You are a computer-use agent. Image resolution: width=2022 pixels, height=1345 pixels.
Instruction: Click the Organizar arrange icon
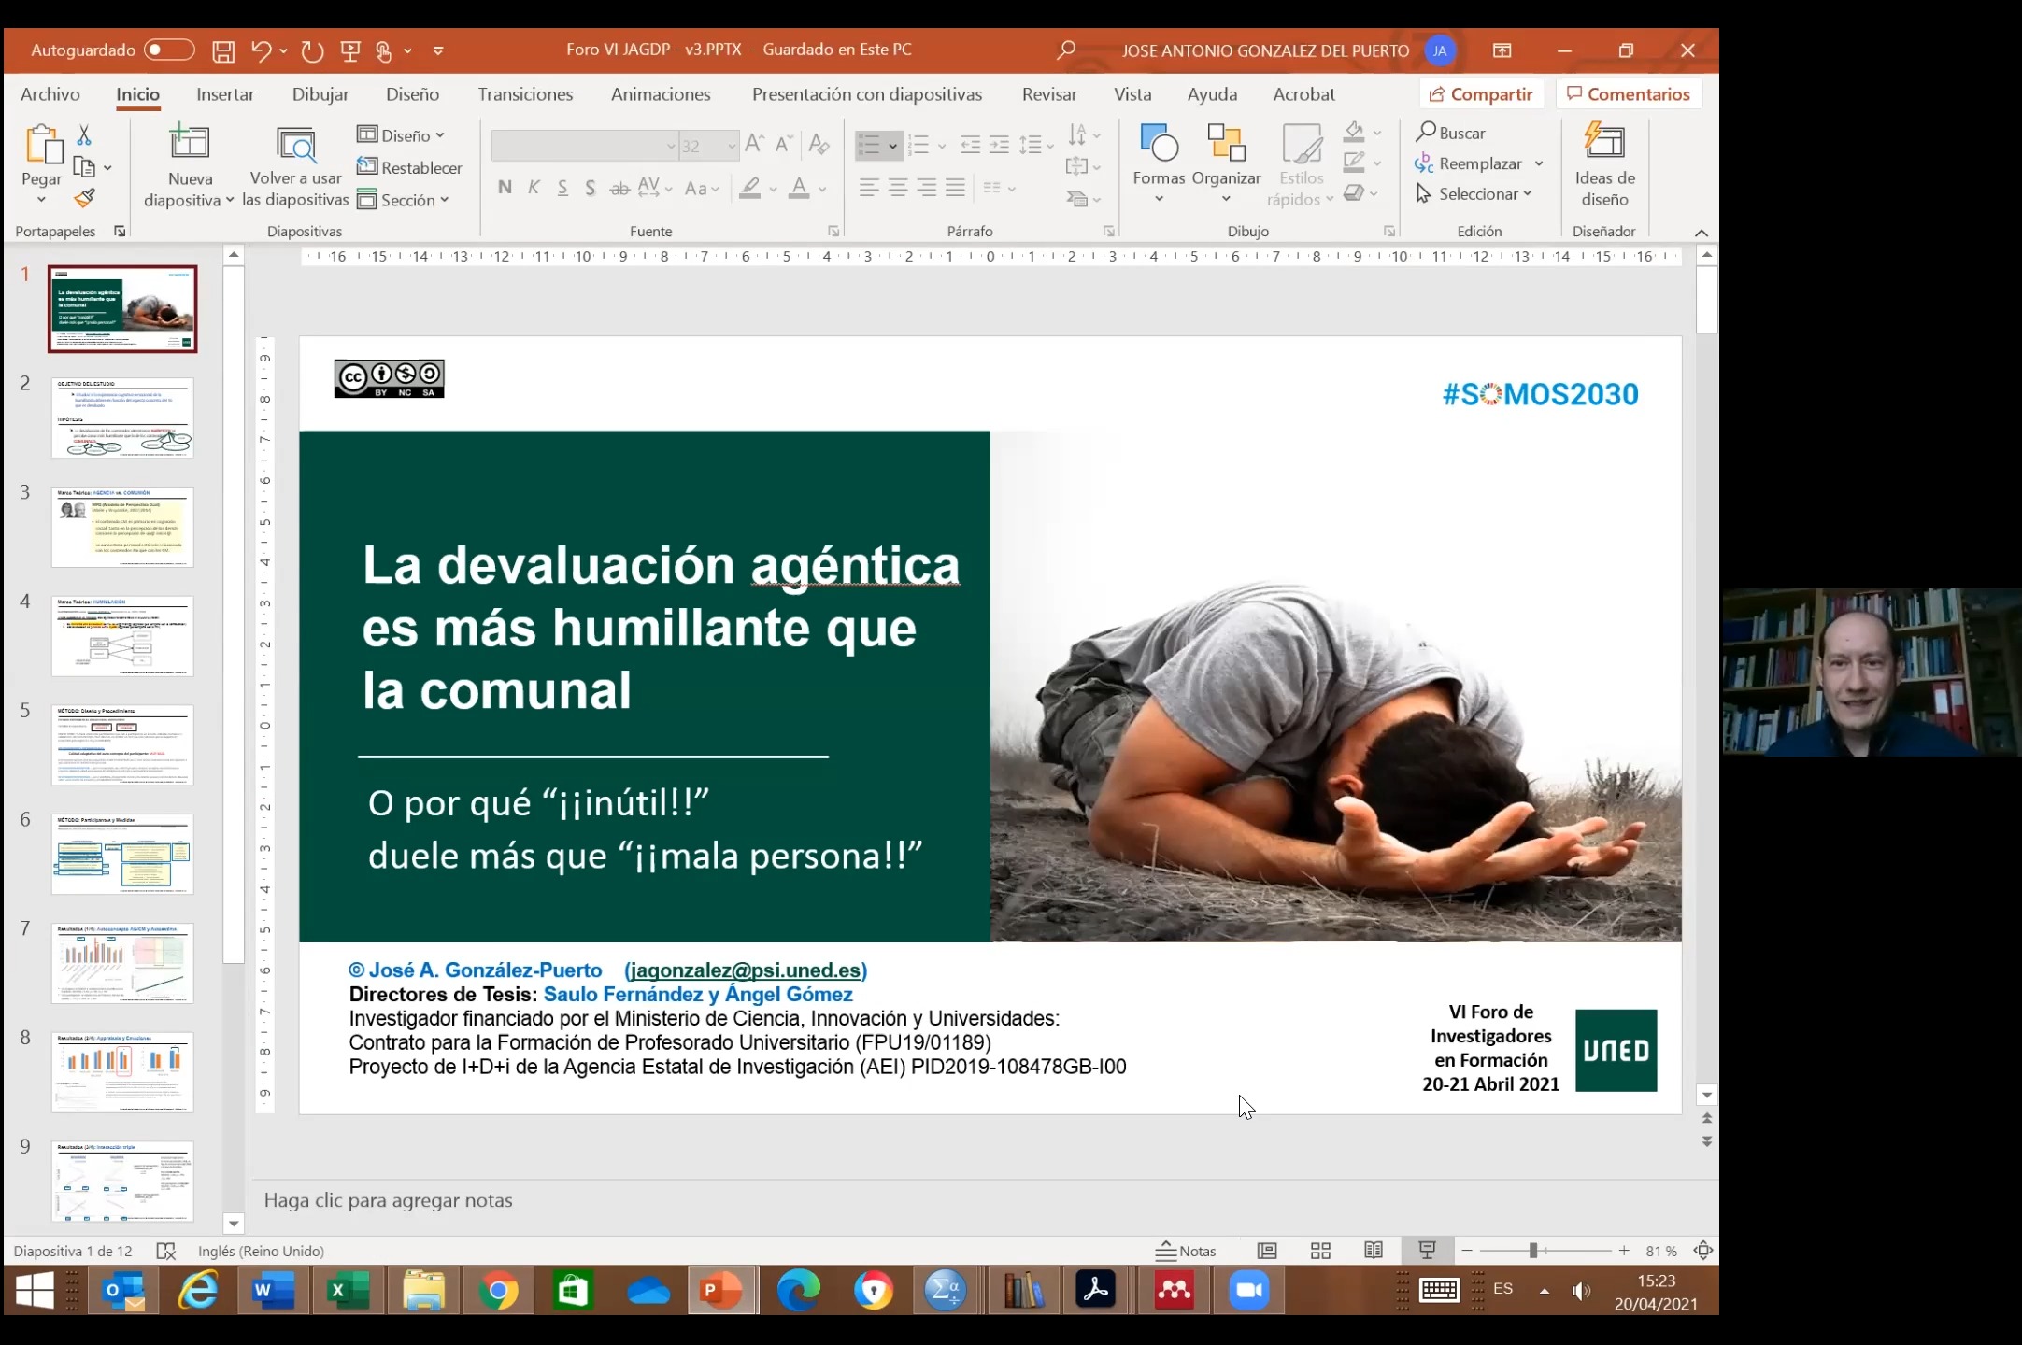pyautogui.click(x=1226, y=143)
